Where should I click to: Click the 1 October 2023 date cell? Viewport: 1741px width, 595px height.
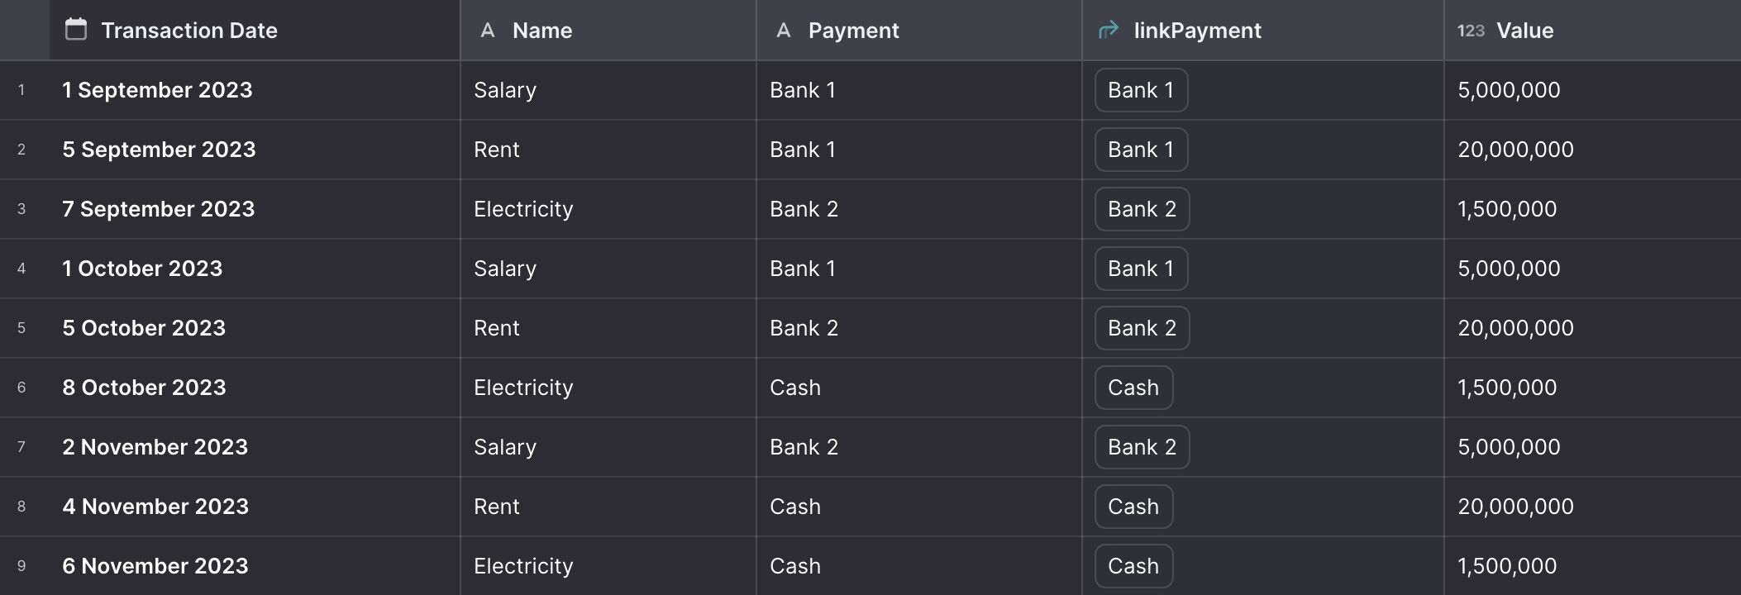(x=255, y=269)
